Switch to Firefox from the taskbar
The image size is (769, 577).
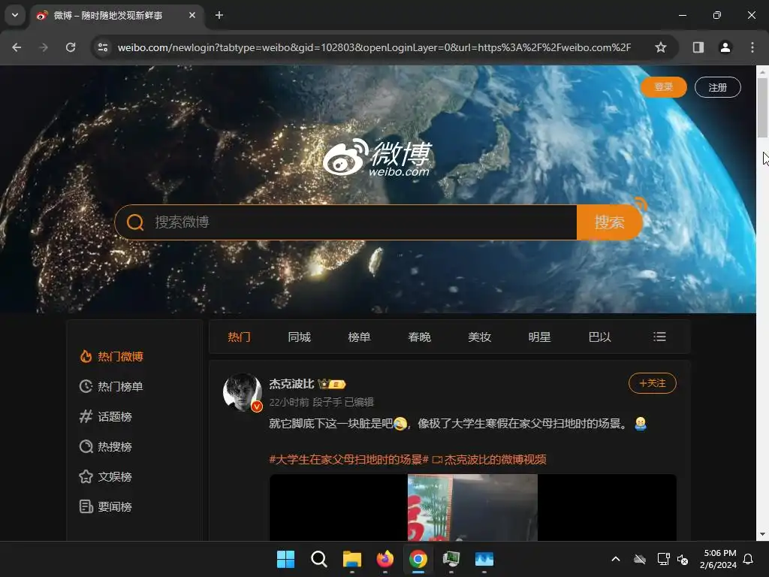pos(385,559)
